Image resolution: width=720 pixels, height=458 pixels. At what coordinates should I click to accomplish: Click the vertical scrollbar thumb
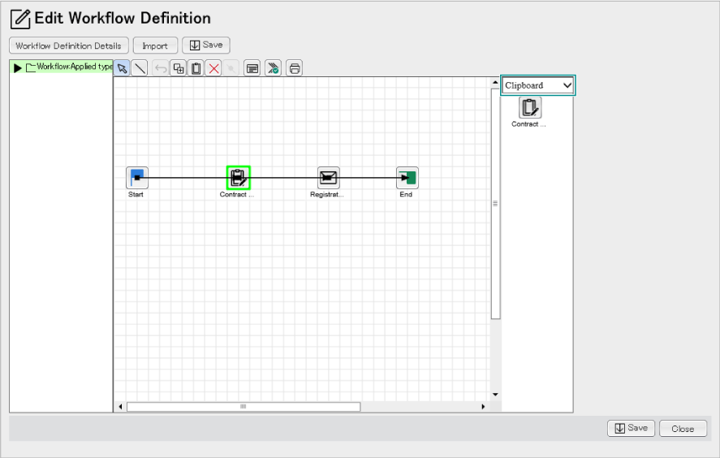pyautogui.click(x=495, y=204)
